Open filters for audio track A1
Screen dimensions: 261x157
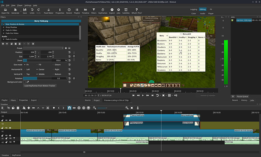(14, 138)
